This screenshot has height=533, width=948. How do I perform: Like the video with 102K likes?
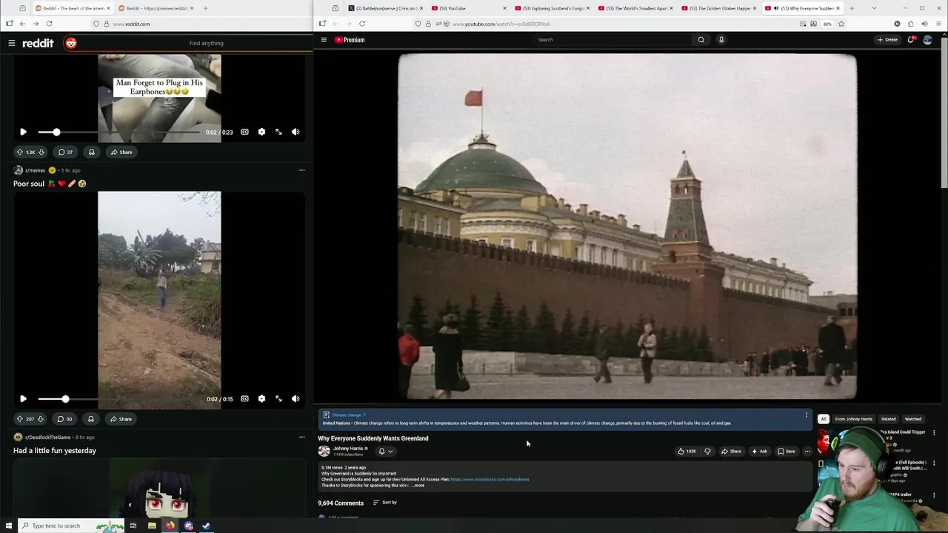click(687, 452)
